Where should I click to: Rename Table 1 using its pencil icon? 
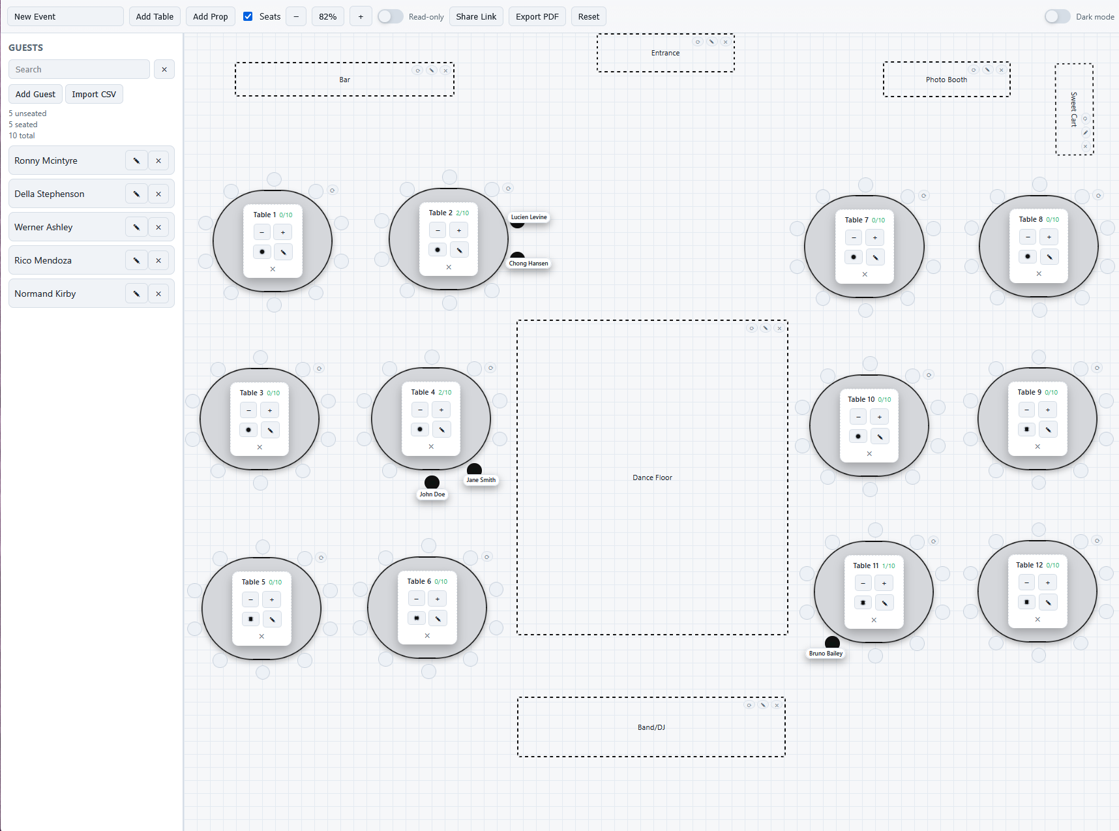pos(283,251)
